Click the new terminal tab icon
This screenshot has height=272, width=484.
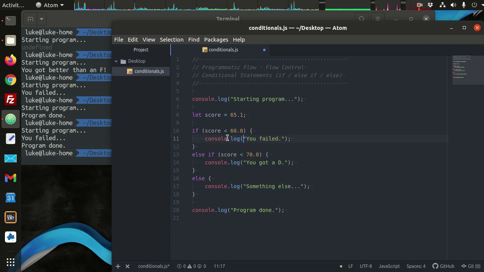[31, 19]
